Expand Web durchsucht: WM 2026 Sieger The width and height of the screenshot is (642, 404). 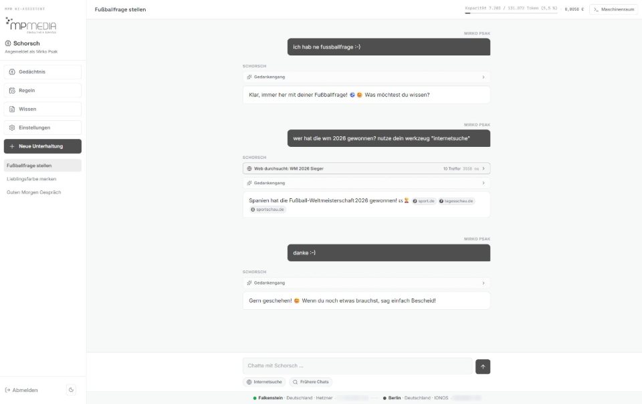point(366,168)
